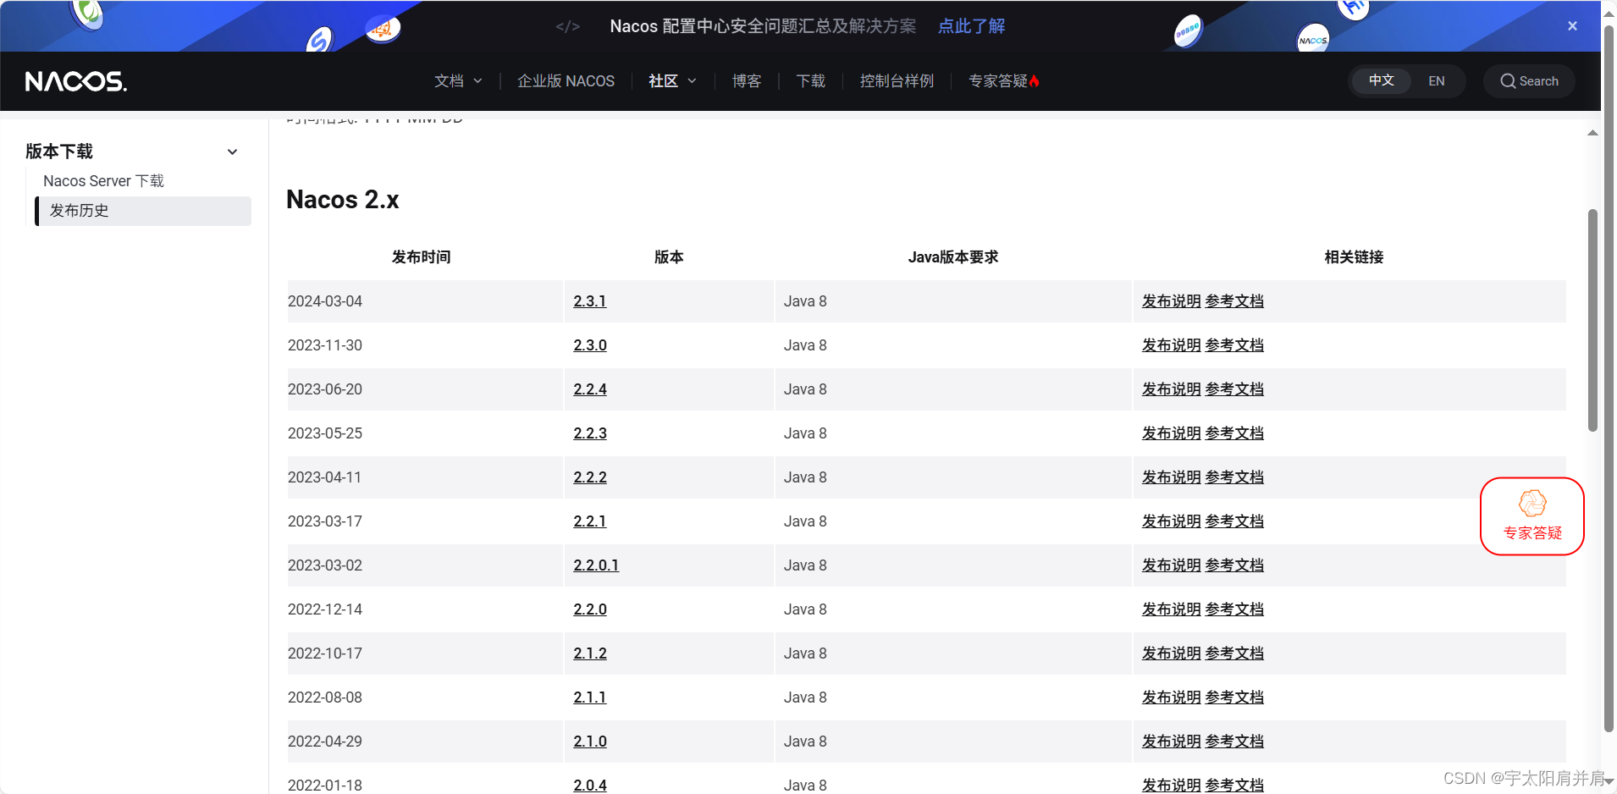Click the floating 专家答疑 widget
The image size is (1617, 794).
tap(1531, 516)
